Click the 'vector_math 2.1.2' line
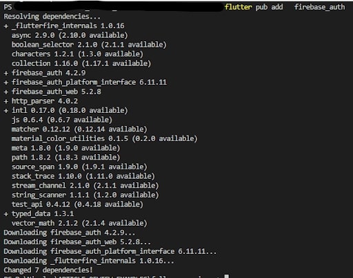The image size is (353, 278). [x=79, y=223]
